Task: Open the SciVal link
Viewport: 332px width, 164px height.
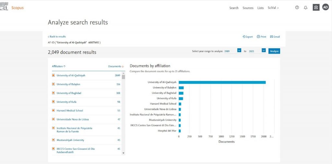Action: pyautogui.click(x=273, y=8)
